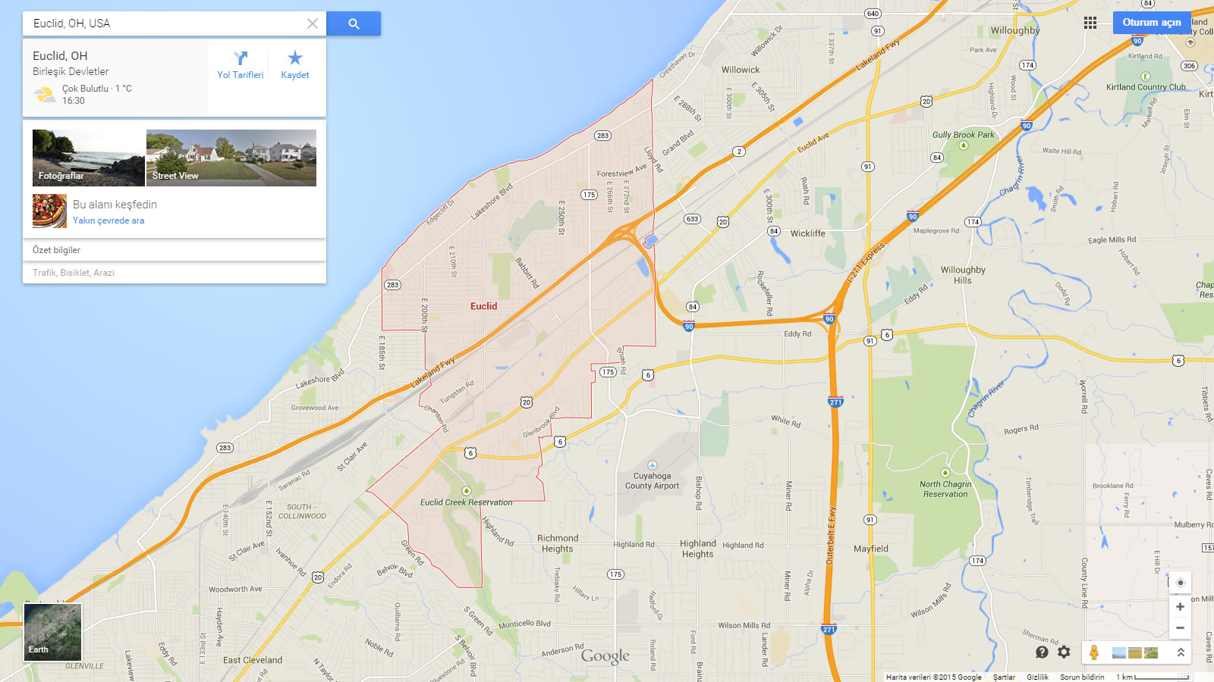Click the blue search magnifier button
Image resolution: width=1214 pixels, height=682 pixels.
click(354, 23)
